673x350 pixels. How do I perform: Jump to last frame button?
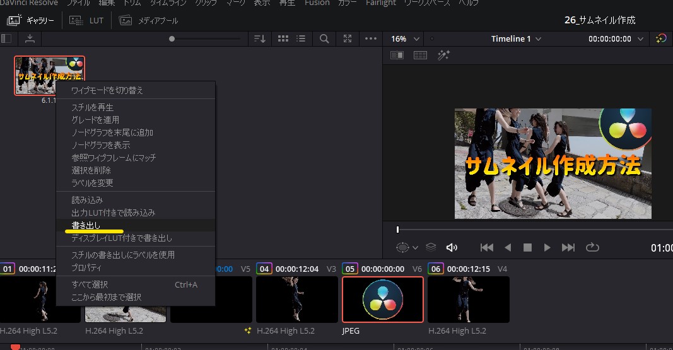pos(568,247)
